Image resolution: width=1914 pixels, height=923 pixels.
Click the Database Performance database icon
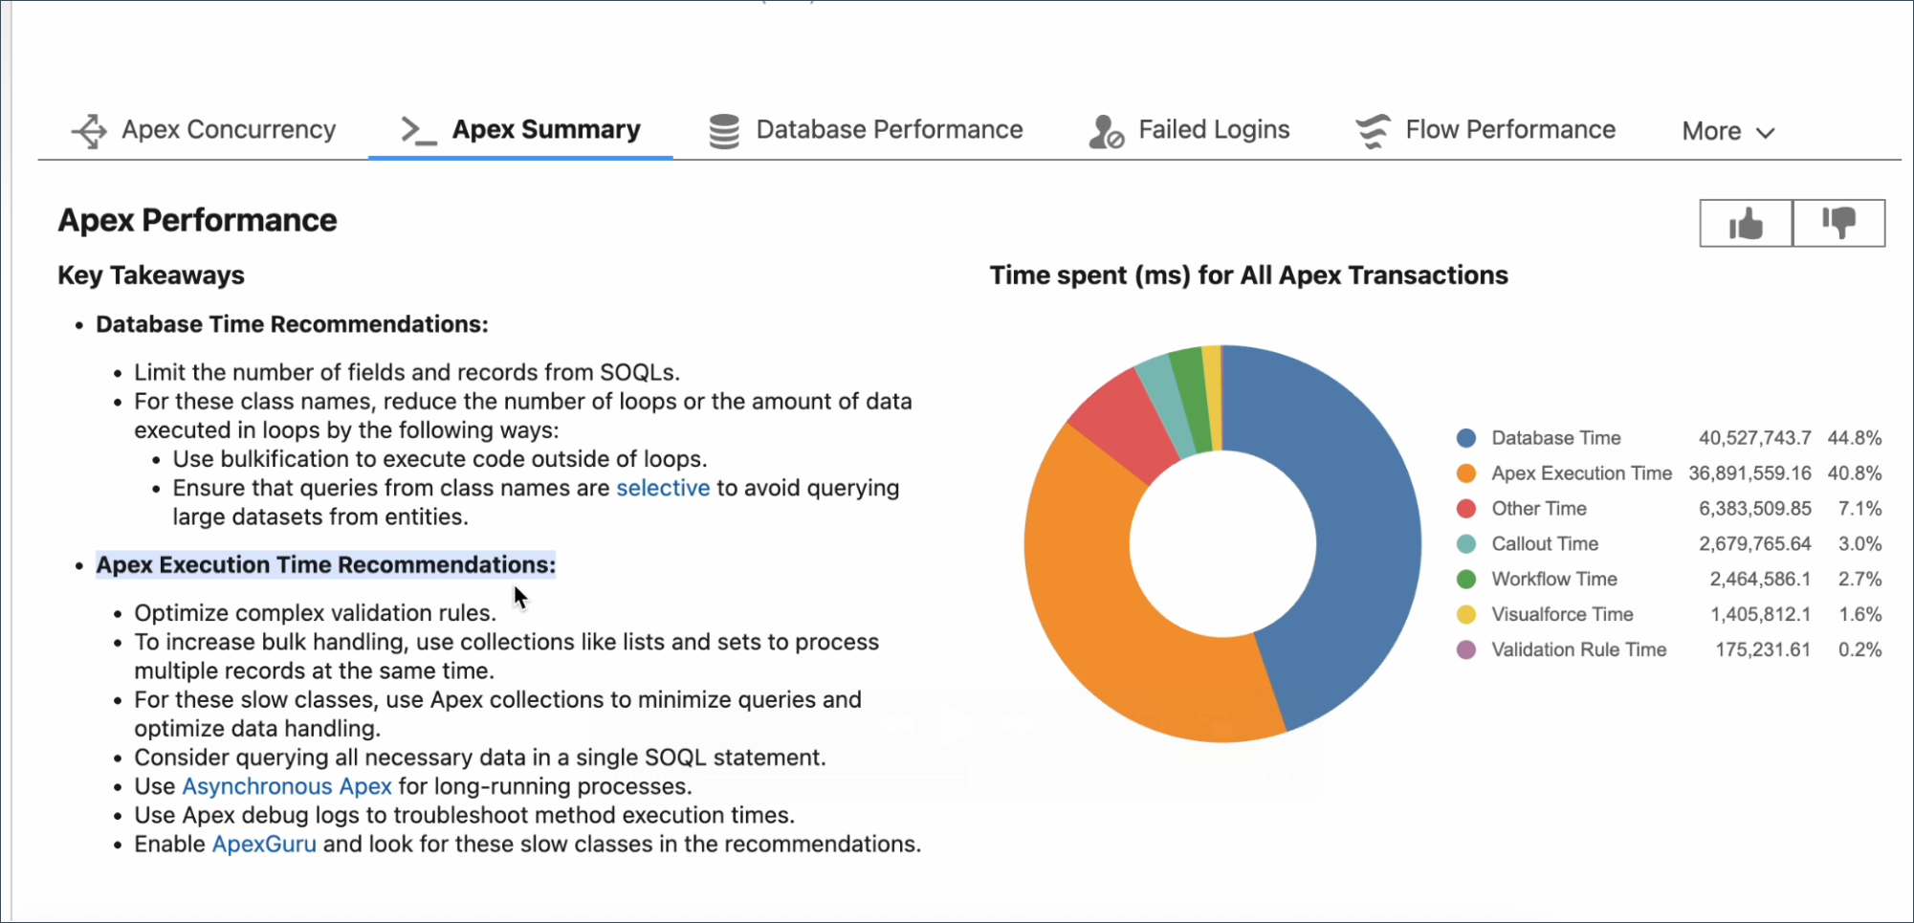click(723, 129)
